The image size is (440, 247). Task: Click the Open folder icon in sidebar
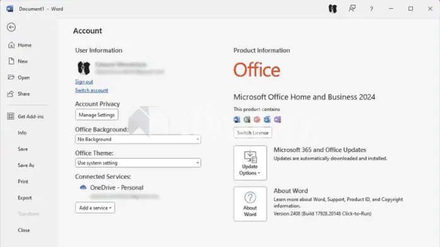(11, 77)
